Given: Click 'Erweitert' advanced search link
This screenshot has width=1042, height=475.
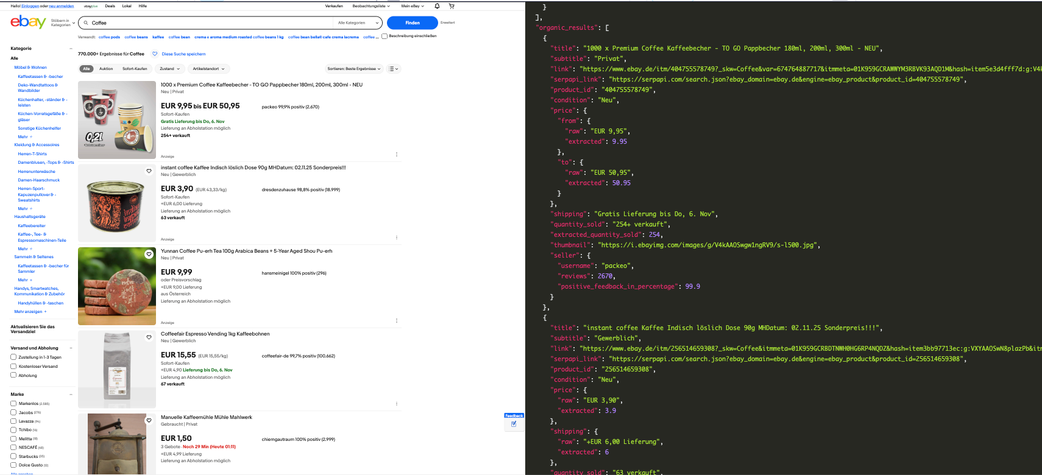Looking at the screenshot, I should coord(448,23).
